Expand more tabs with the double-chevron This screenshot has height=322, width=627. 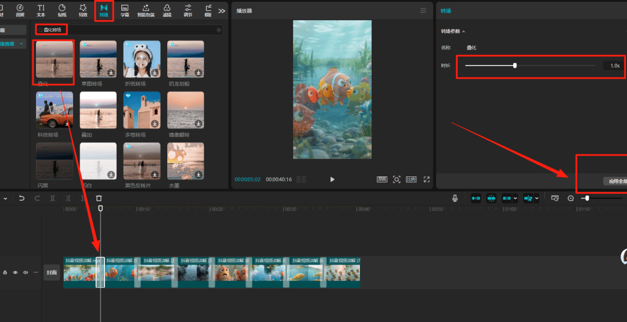click(x=222, y=11)
